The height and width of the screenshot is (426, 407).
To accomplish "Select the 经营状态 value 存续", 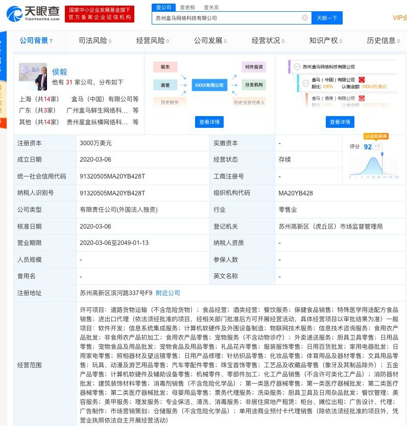I will click(284, 160).
